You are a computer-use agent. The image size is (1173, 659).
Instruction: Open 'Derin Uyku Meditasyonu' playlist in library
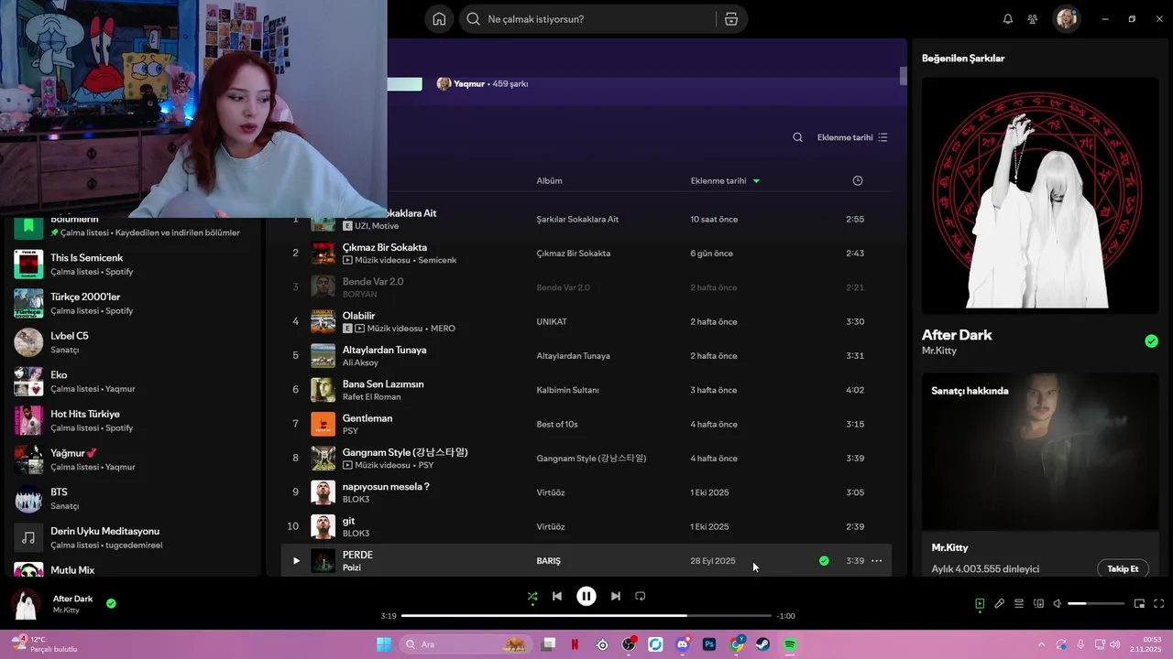pyautogui.click(x=133, y=537)
